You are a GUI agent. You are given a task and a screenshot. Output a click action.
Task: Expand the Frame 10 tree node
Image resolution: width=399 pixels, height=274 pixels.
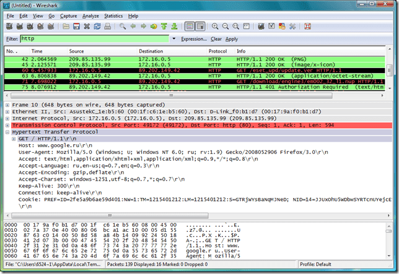coord(7,105)
